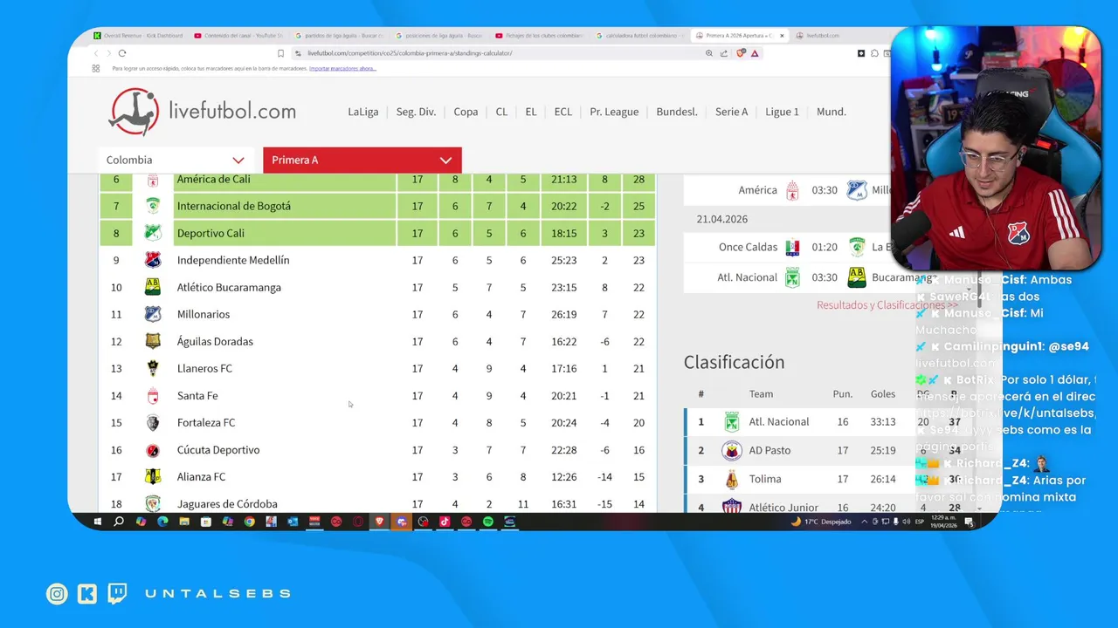Switch to the Fichajes de los clubes tab
This screenshot has height=628, width=1118.
coord(539,36)
